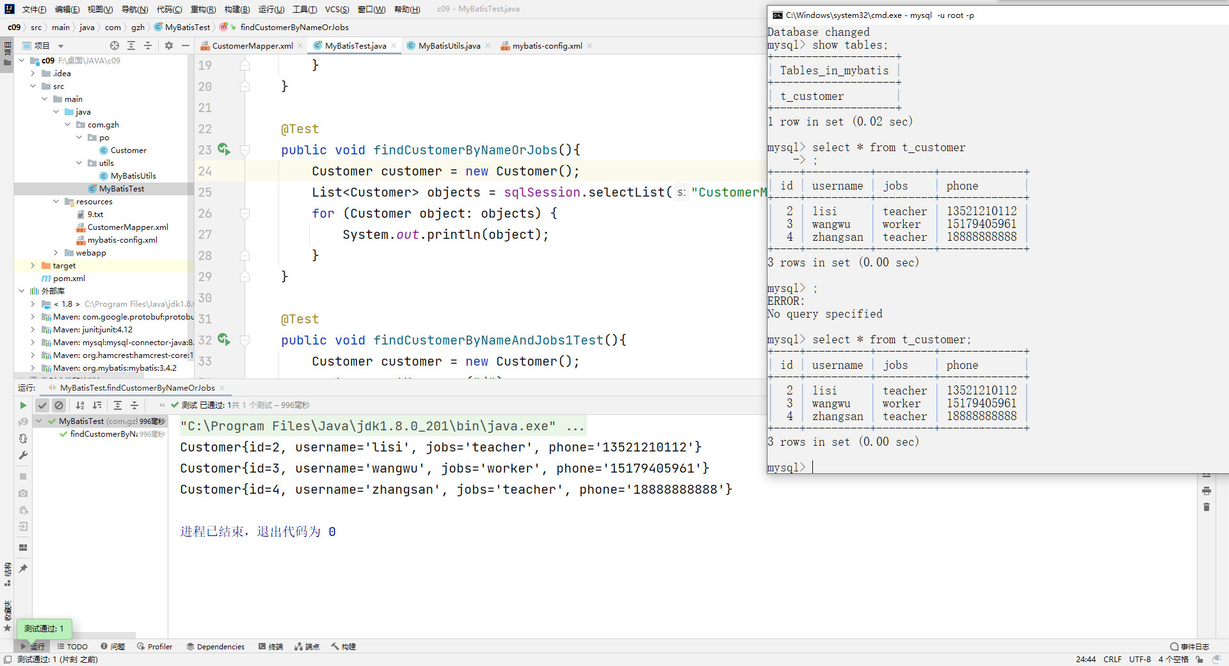Switch to the mybatis-config.xml editor tab
Viewport: 1229px width, 666px height.
click(547, 45)
